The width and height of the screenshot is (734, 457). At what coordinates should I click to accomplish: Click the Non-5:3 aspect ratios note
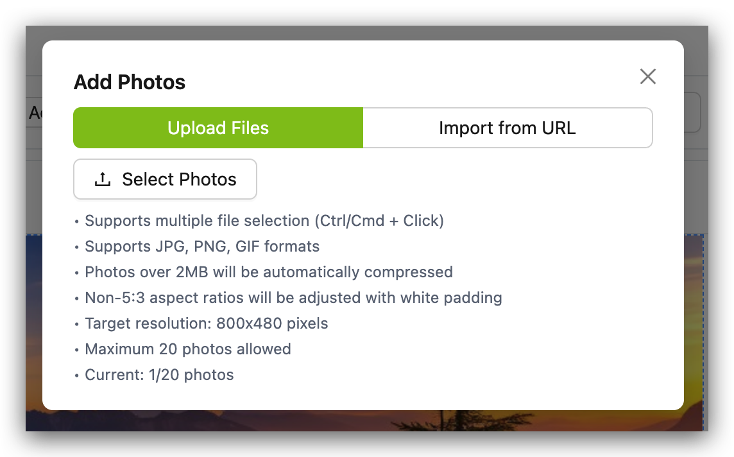coord(293,298)
